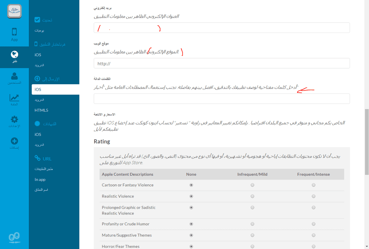
Task: Click the phone icon beside قم باختبار التطبيق
Action: click(36, 44)
